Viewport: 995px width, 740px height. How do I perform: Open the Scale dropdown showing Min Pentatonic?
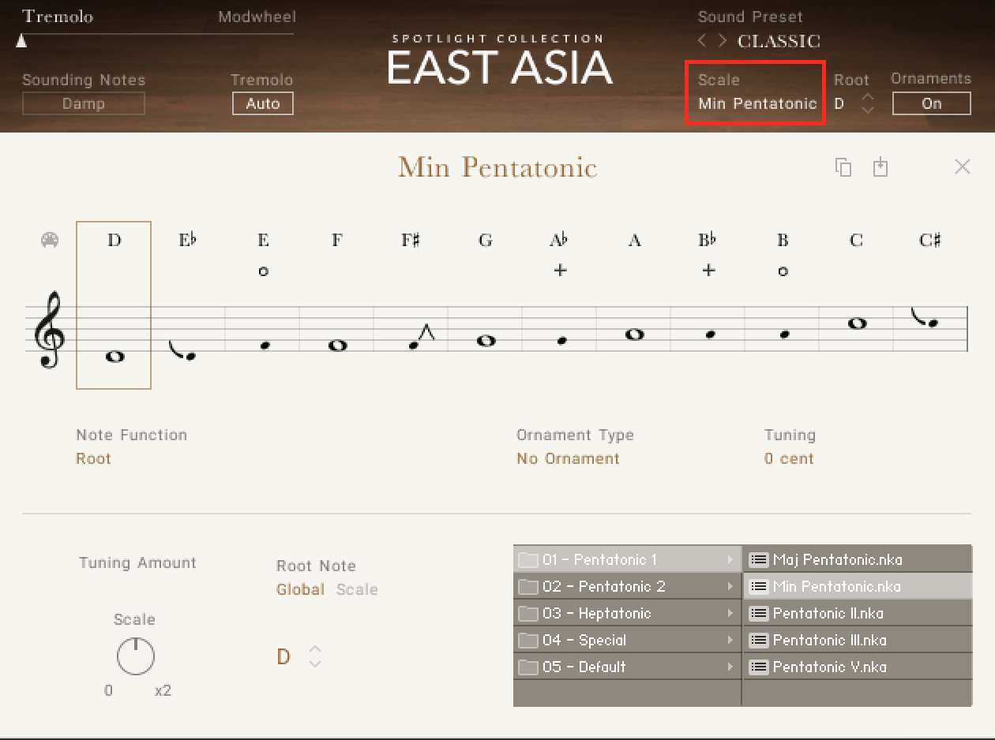pos(757,103)
